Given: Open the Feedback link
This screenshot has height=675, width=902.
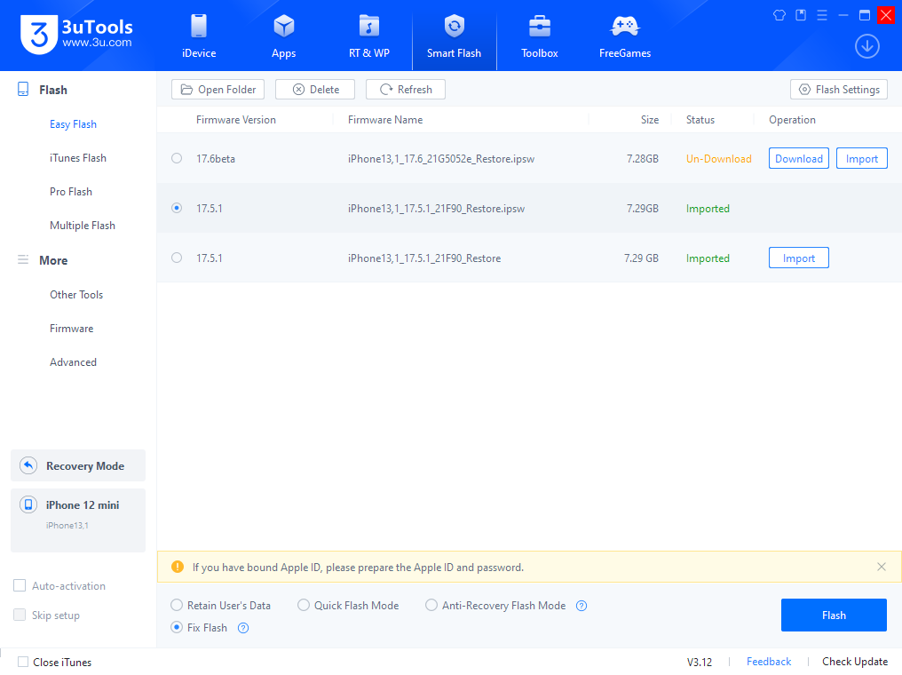Looking at the screenshot, I should click(769, 662).
